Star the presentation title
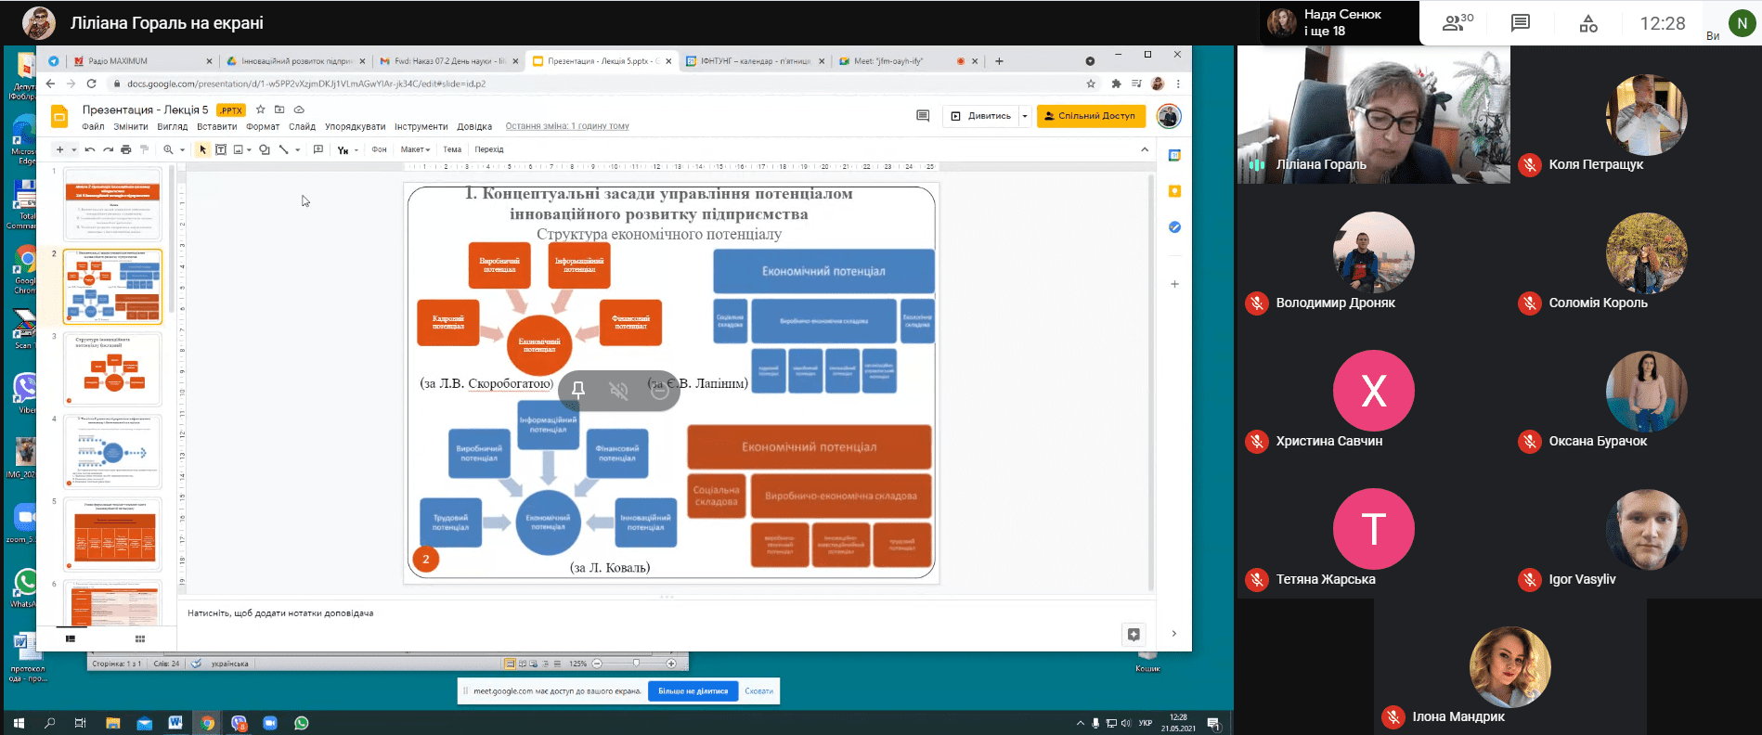 pos(261,110)
